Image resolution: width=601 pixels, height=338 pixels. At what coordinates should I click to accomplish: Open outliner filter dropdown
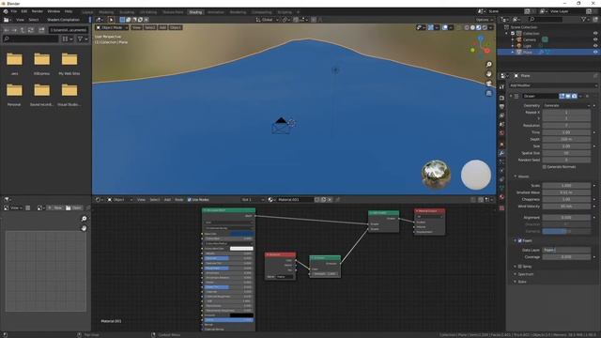585,19
